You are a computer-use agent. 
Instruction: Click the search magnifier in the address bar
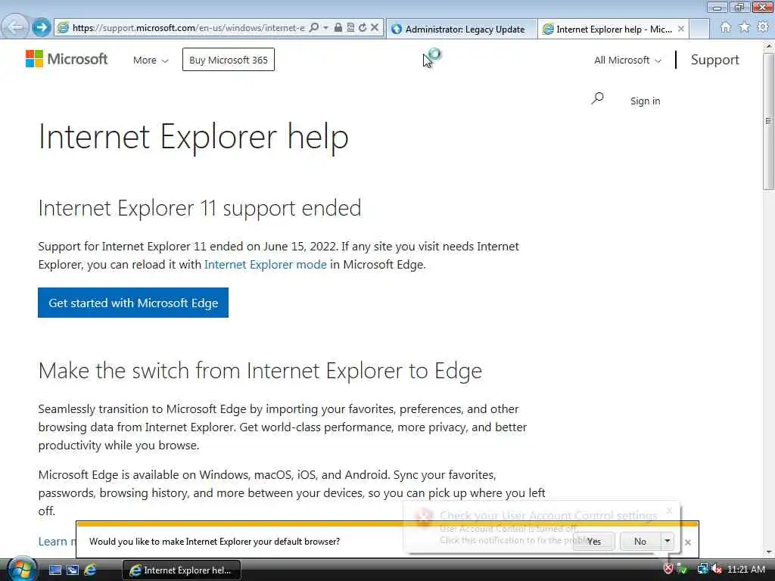tap(314, 28)
